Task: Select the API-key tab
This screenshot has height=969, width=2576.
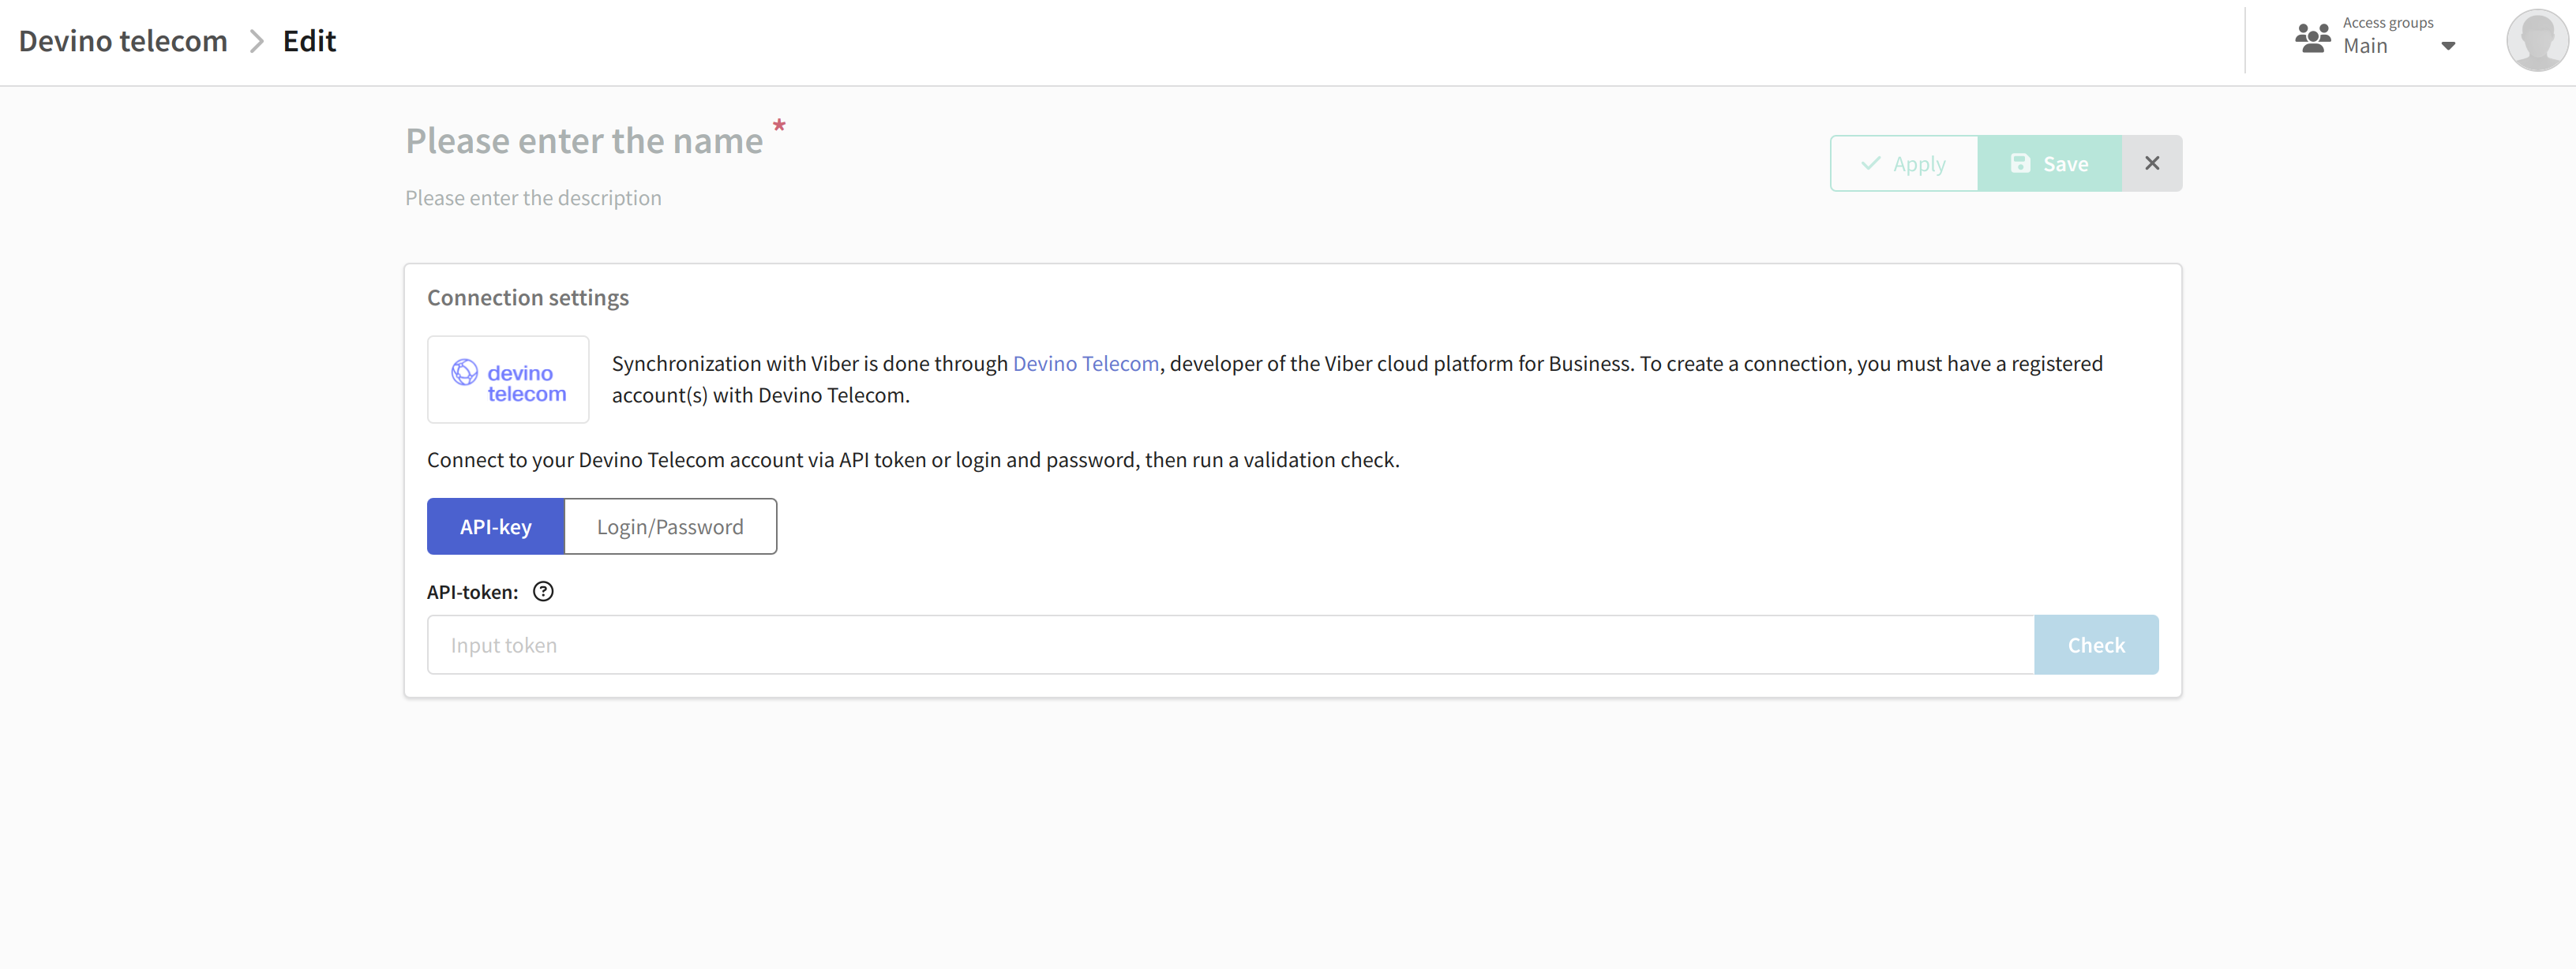Action: click(495, 526)
